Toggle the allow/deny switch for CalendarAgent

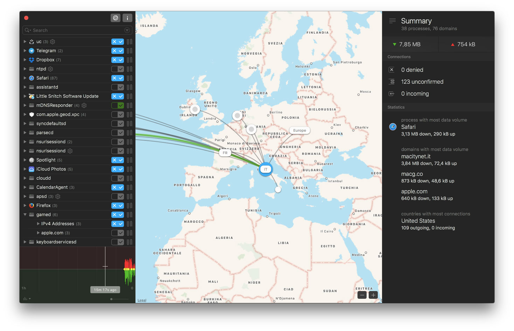pyautogui.click(x=118, y=187)
